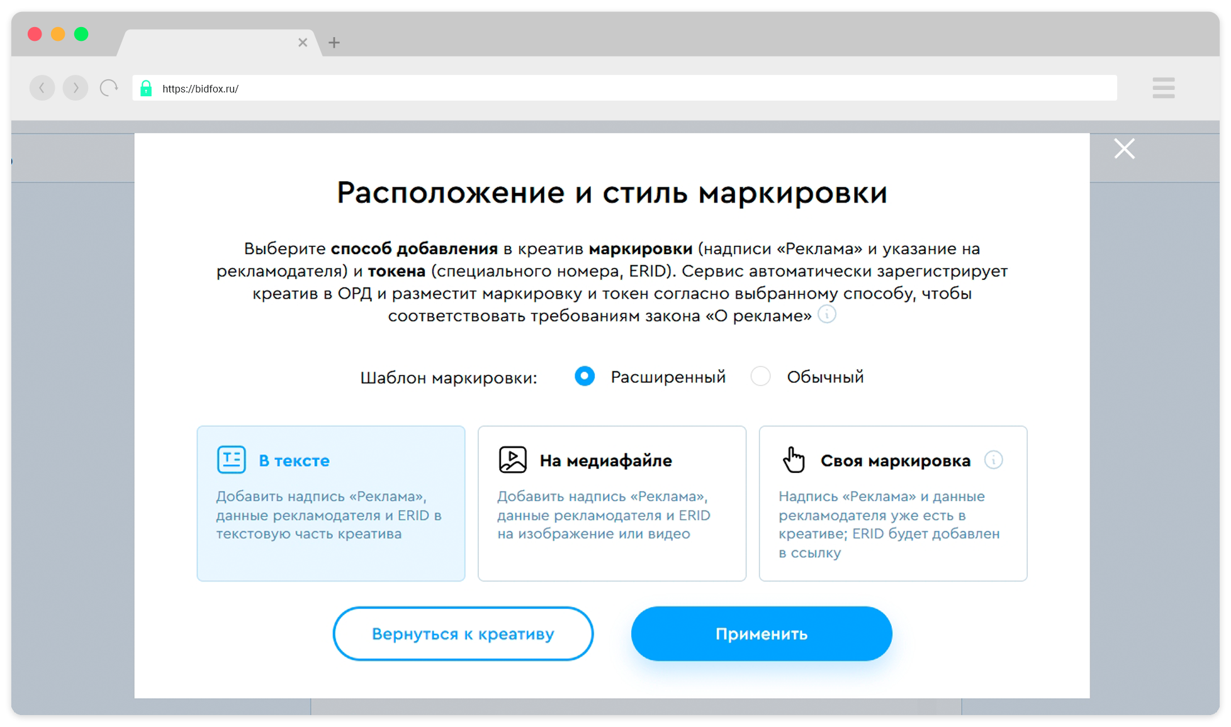The width and height of the screenshot is (1231, 727).
Task: Click the 'Применить' button
Action: tap(762, 633)
